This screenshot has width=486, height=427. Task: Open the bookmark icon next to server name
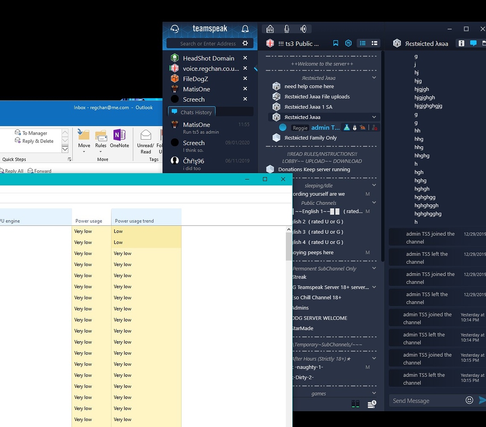click(336, 43)
